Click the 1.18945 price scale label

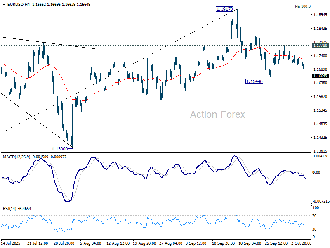(321, 14)
